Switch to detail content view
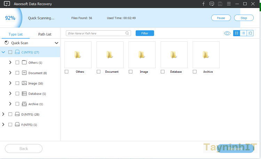This screenshot has height=159, width=261. click(250, 33)
